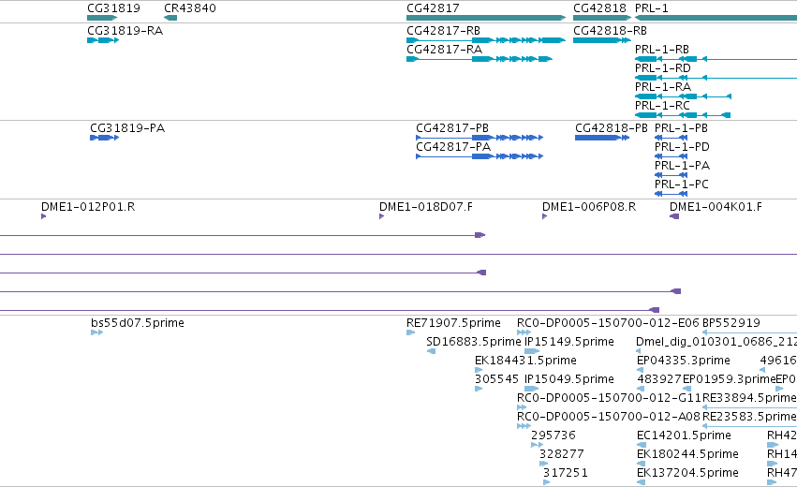Open EST RC0-DP0005-150700-012-A08
The width and height of the screenshot is (797, 487).
coord(524,426)
